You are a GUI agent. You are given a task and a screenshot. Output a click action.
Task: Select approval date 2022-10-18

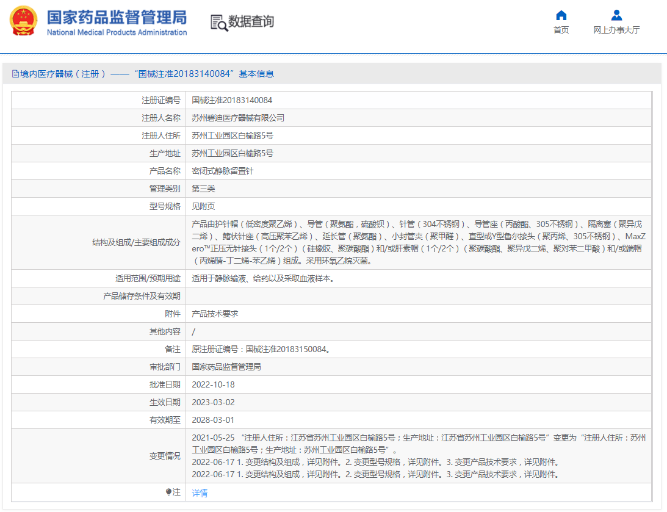[213, 384]
